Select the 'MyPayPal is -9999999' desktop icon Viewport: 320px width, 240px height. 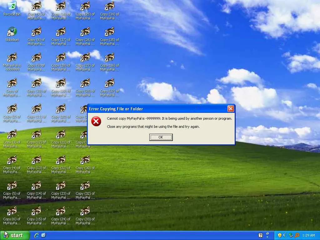(12, 62)
